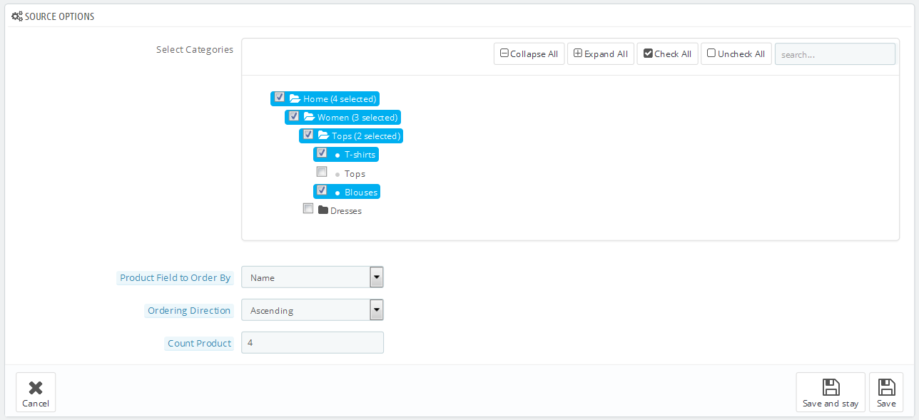Click Expand All button
The width and height of the screenshot is (919, 420).
tap(601, 54)
